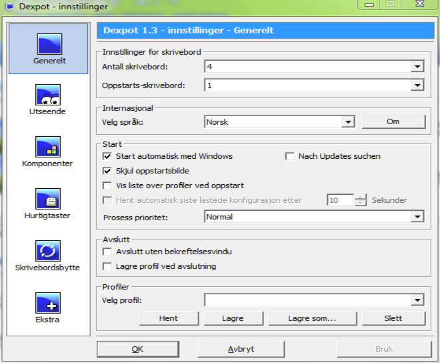Screen dimensions: 440x363
Task: Click the Komponenter label in sidebar
Action: [x=47, y=163]
